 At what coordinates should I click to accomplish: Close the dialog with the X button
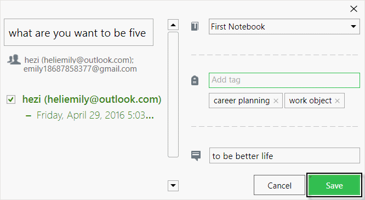click(353, 9)
